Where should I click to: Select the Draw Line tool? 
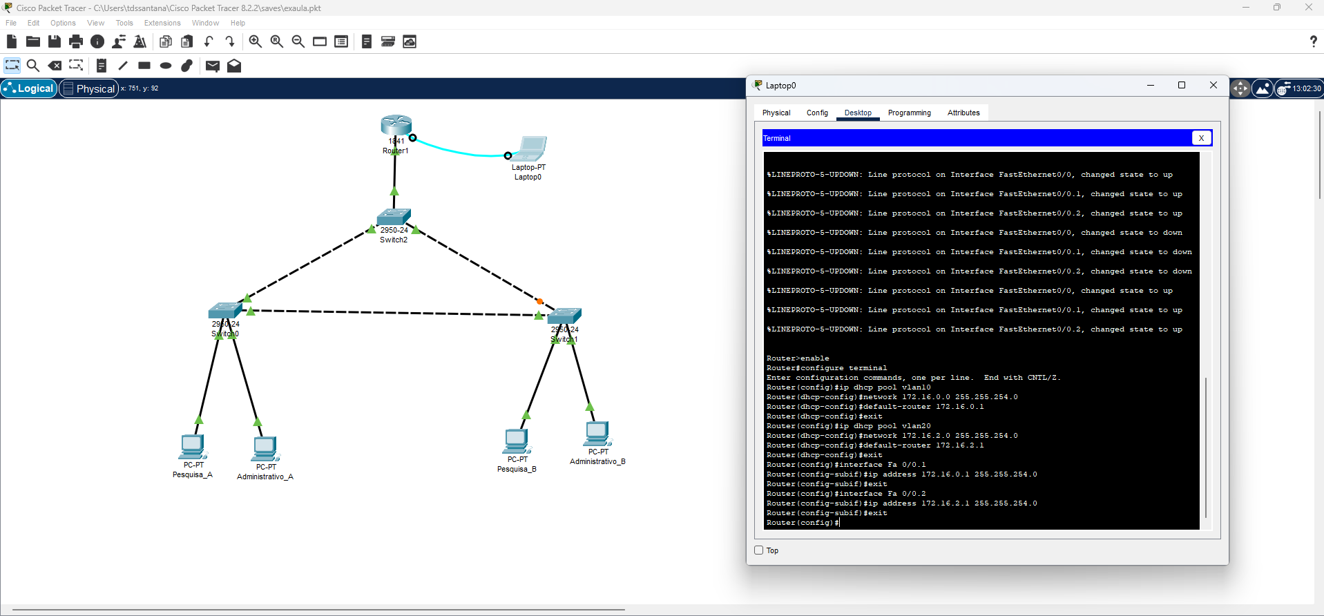coord(123,66)
